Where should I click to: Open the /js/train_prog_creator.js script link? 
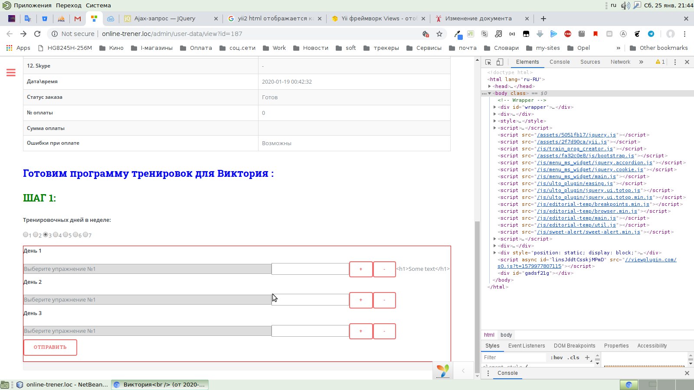click(575, 149)
